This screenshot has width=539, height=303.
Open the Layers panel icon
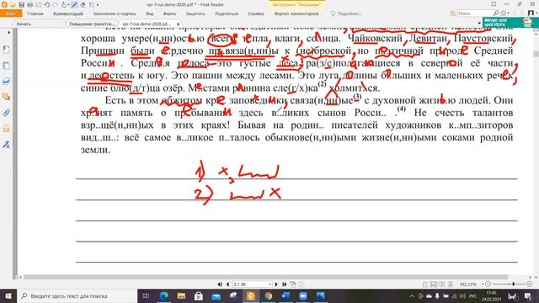(6, 81)
